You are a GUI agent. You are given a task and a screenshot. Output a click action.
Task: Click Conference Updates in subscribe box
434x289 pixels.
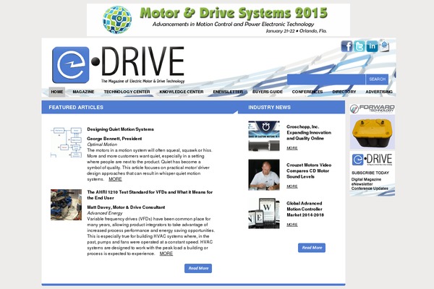(370, 189)
